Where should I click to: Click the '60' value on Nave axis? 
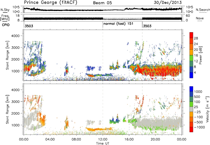point(188,16)
